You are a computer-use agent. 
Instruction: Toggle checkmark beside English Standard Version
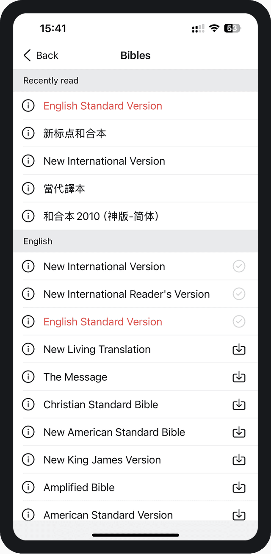click(239, 321)
